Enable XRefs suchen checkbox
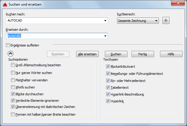 [13, 87]
